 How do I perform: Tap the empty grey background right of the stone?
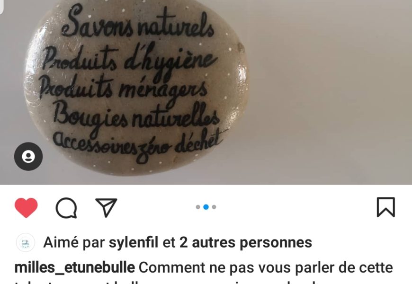(x=329, y=92)
